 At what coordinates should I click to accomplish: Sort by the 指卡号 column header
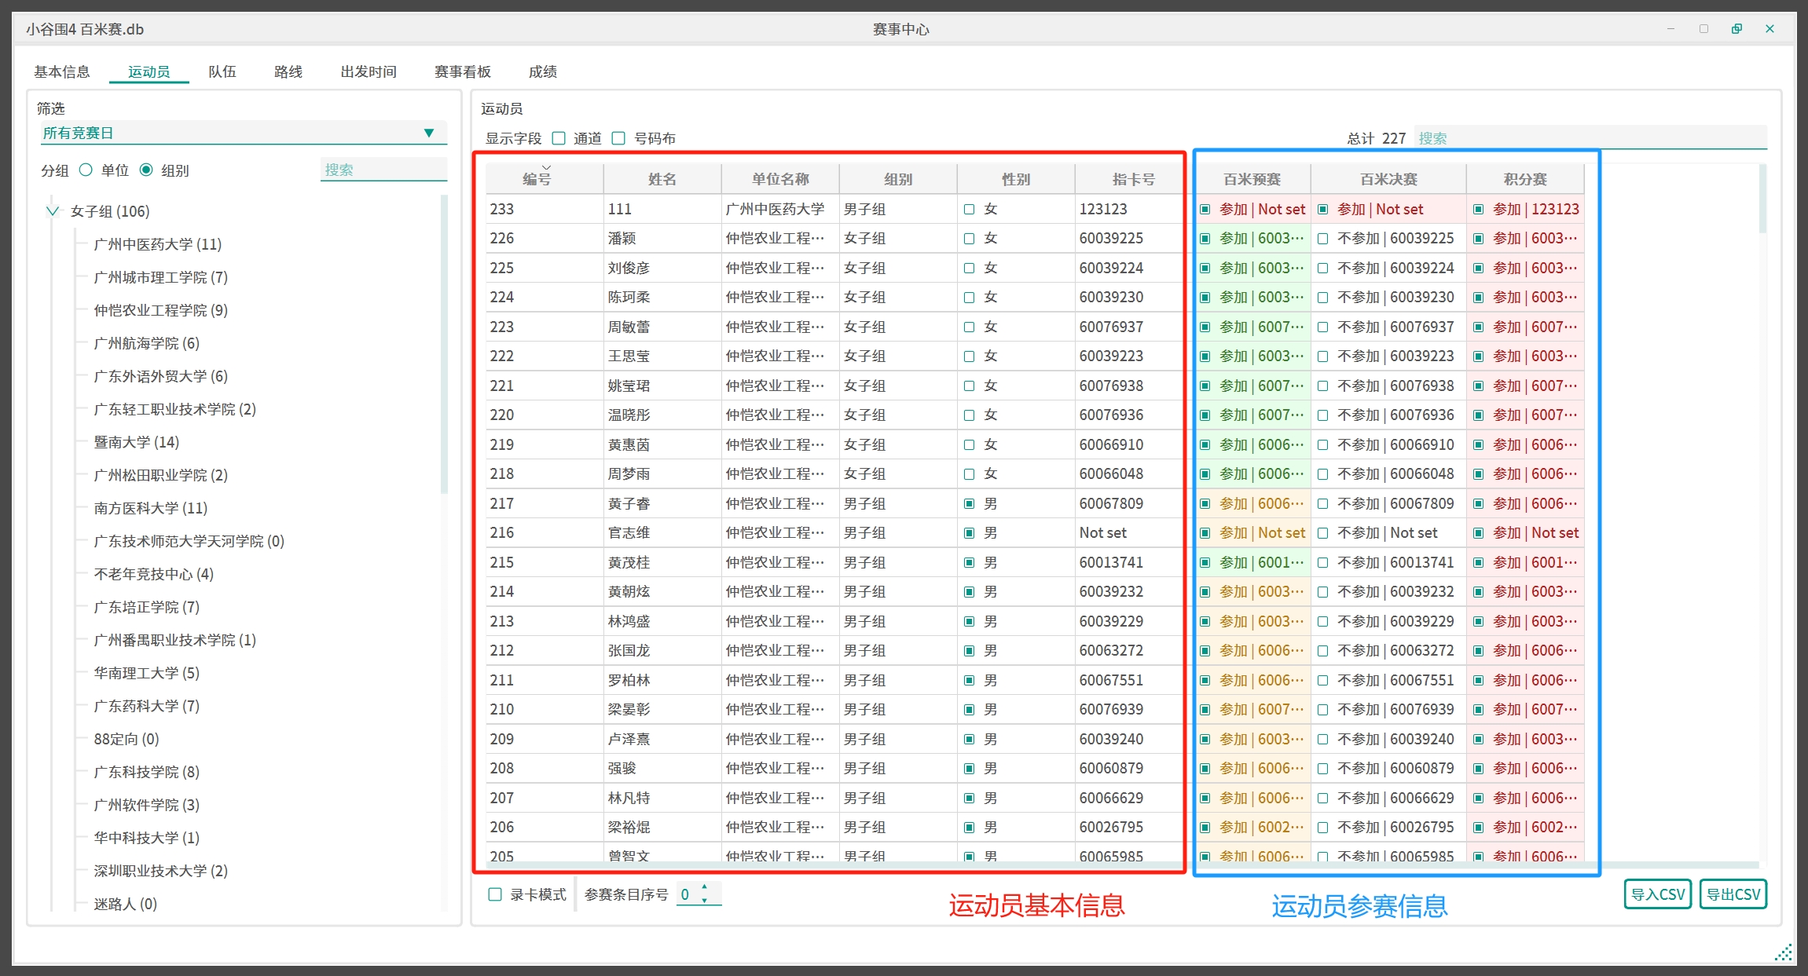1133,180
